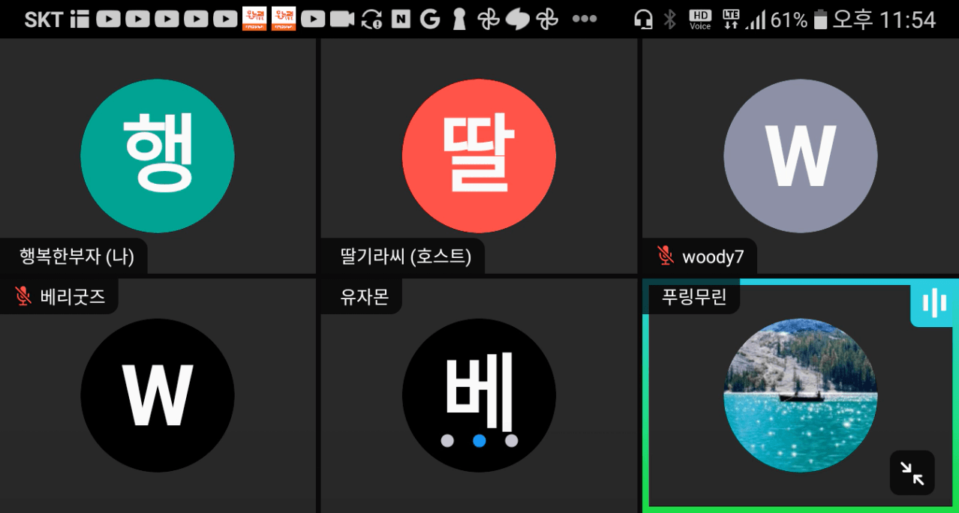Open the chat bubble notification icon
The width and height of the screenshot is (959, 513).
518,19
